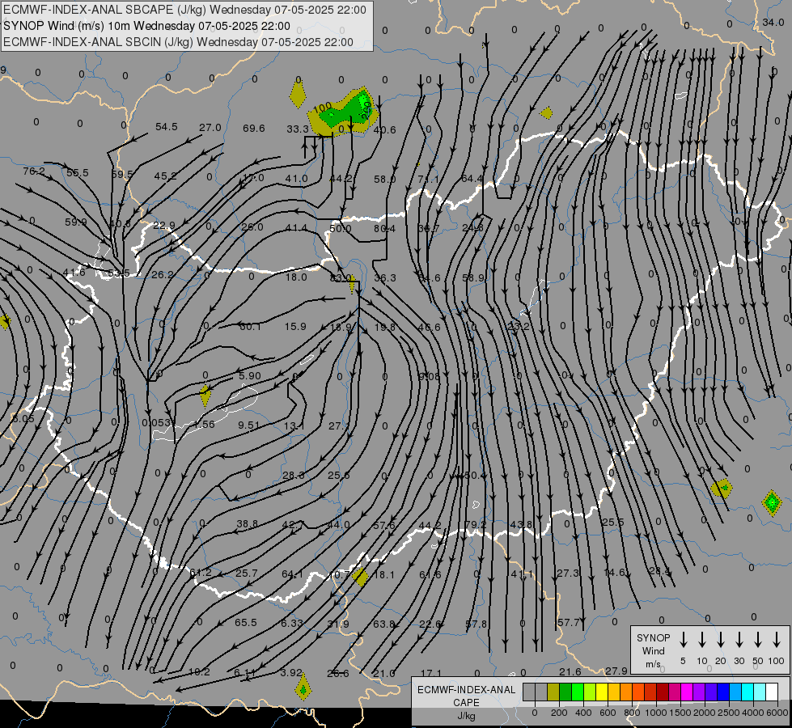Screen dimensions: 792x728
Task: Click the 27.9 map value
Action: 616,671
